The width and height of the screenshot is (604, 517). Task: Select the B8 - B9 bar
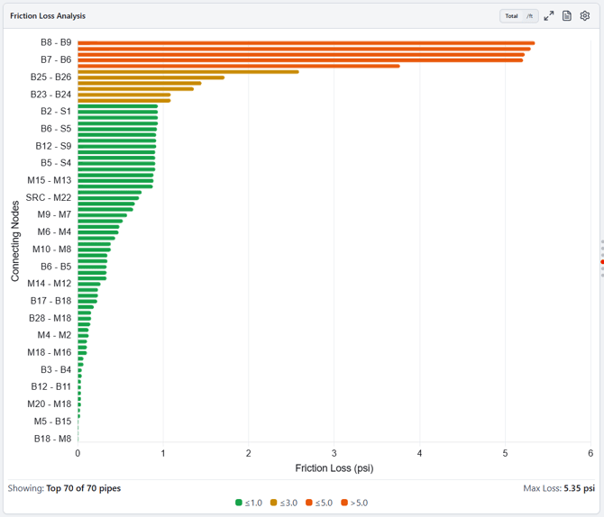click(x=307, y=42)
